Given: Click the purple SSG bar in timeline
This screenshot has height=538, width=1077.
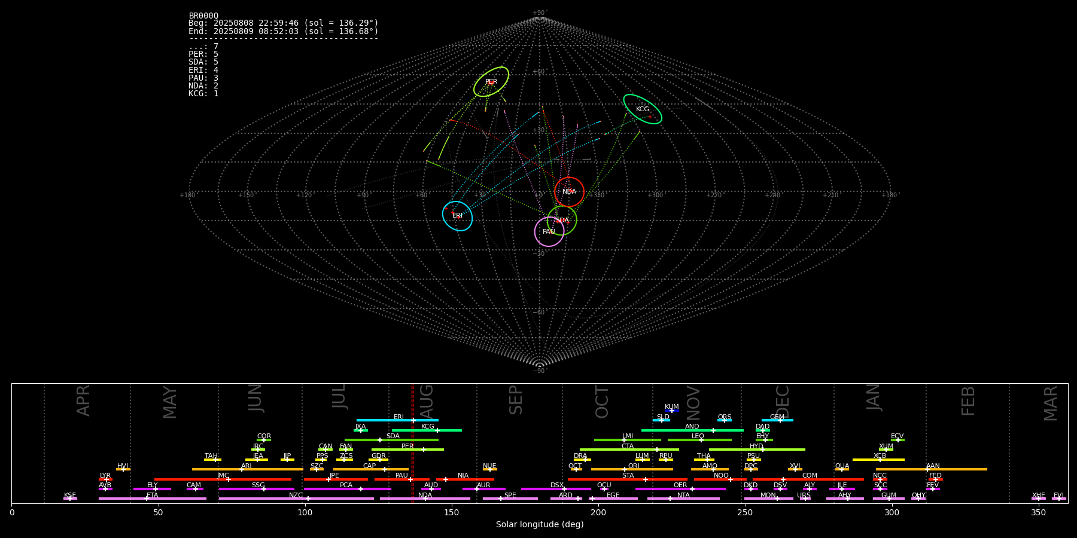Looking at the screenshot, I should (257, 489).
